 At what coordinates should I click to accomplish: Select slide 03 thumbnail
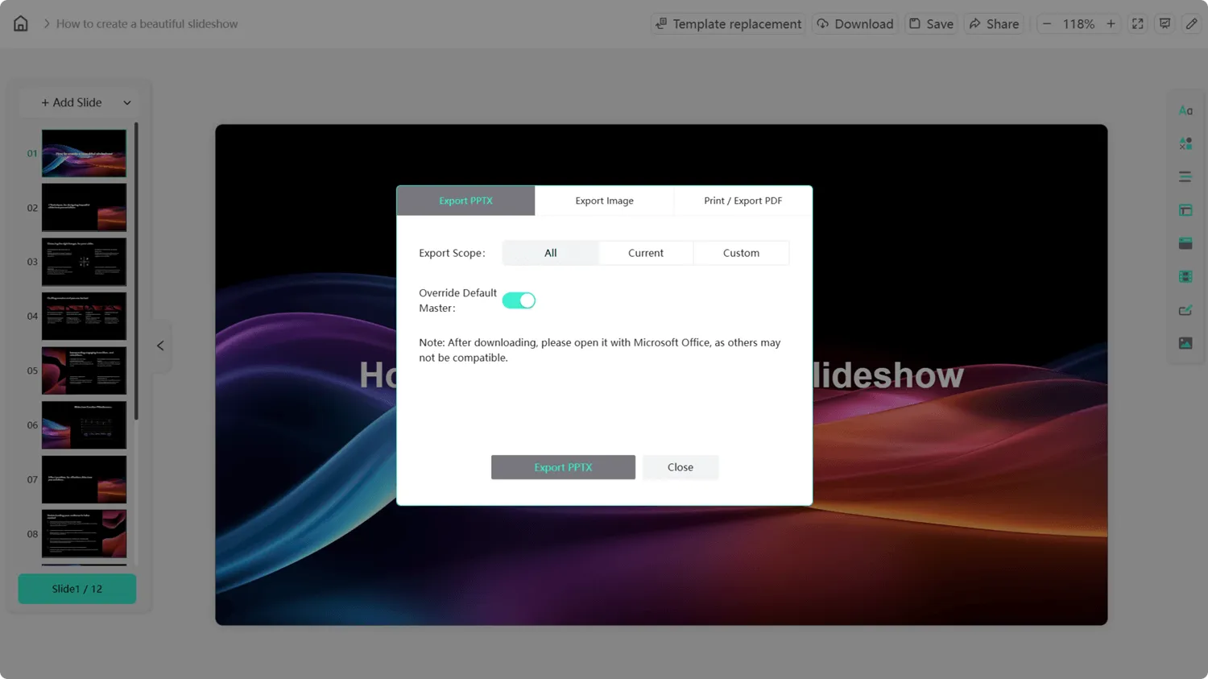point(84,261)
